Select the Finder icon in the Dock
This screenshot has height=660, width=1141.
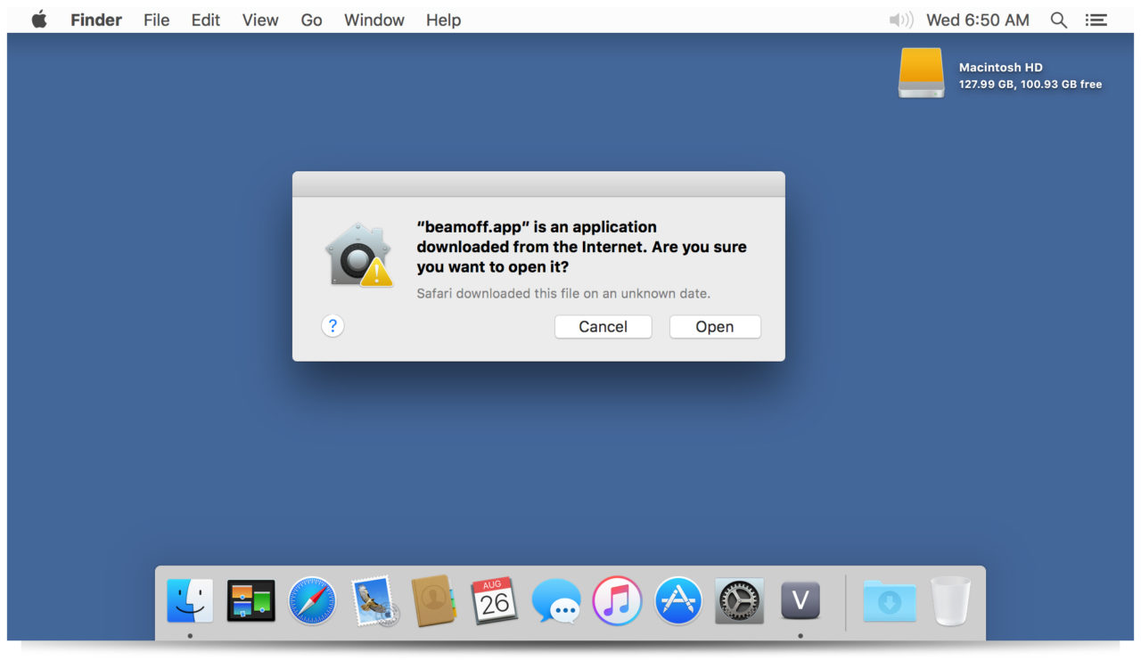(x=189, y=601)
